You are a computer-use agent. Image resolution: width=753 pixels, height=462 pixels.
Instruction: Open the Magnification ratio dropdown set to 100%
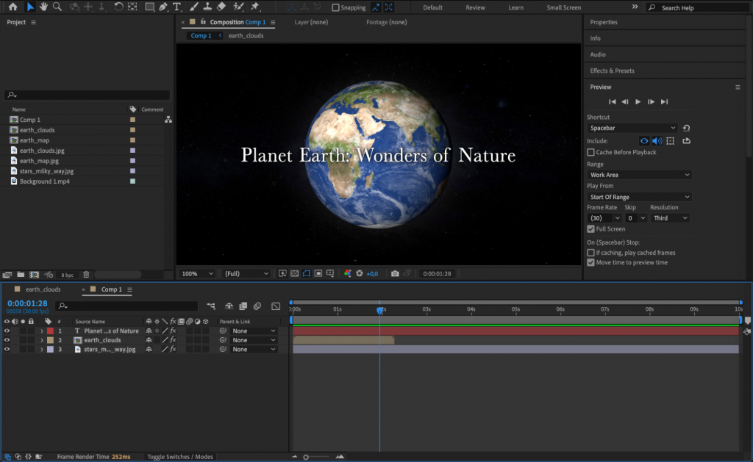[196, 272]
